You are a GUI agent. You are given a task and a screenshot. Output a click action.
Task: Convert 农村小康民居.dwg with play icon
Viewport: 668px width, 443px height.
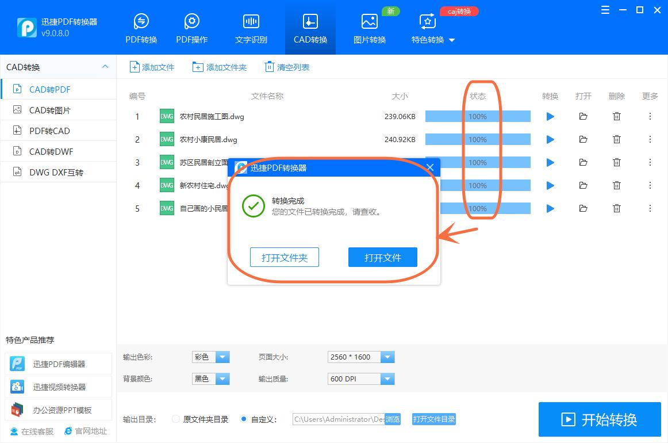(550, 139)
